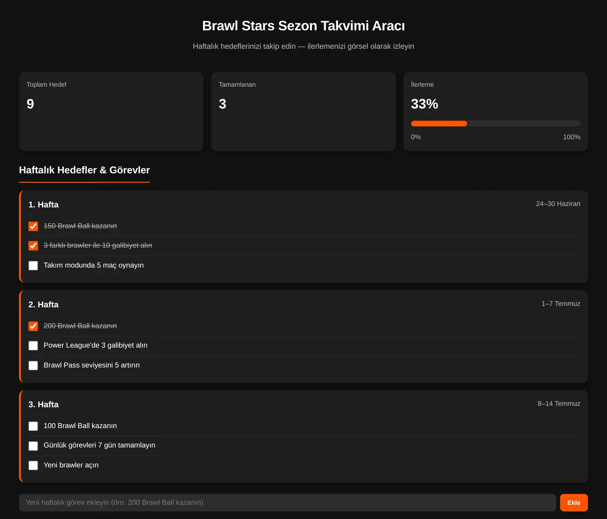Tick the 'Yeni brawler açın' checkbox
The height and width of the screenshot is (519, 607).
33,465
